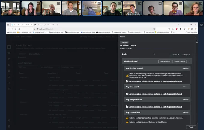Viewport: 204px width, 130px height.
Task: Click the red ad-blocker extension icon
Action: tap(176, 29)
